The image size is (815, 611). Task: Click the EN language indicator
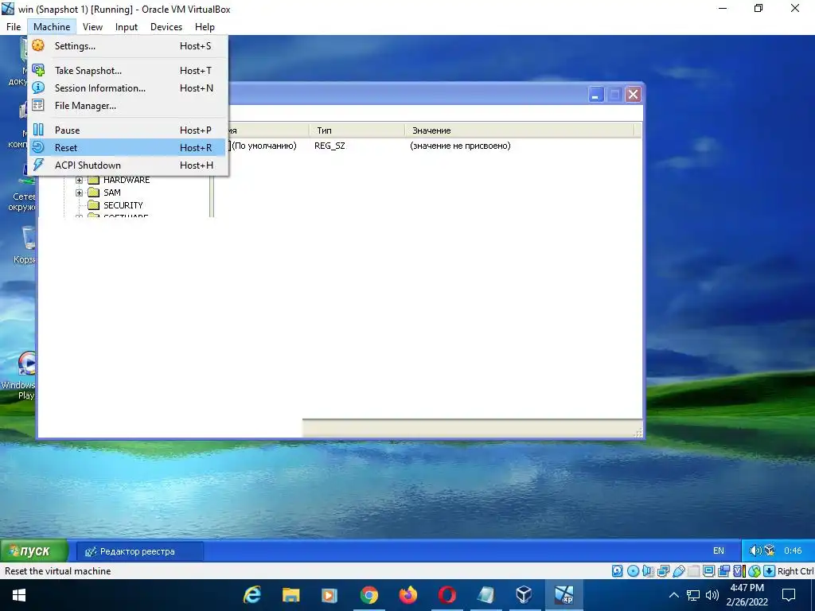coord(719,551)
